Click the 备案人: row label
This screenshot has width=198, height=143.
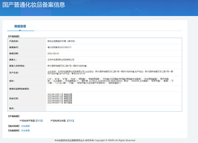[13, 60]
